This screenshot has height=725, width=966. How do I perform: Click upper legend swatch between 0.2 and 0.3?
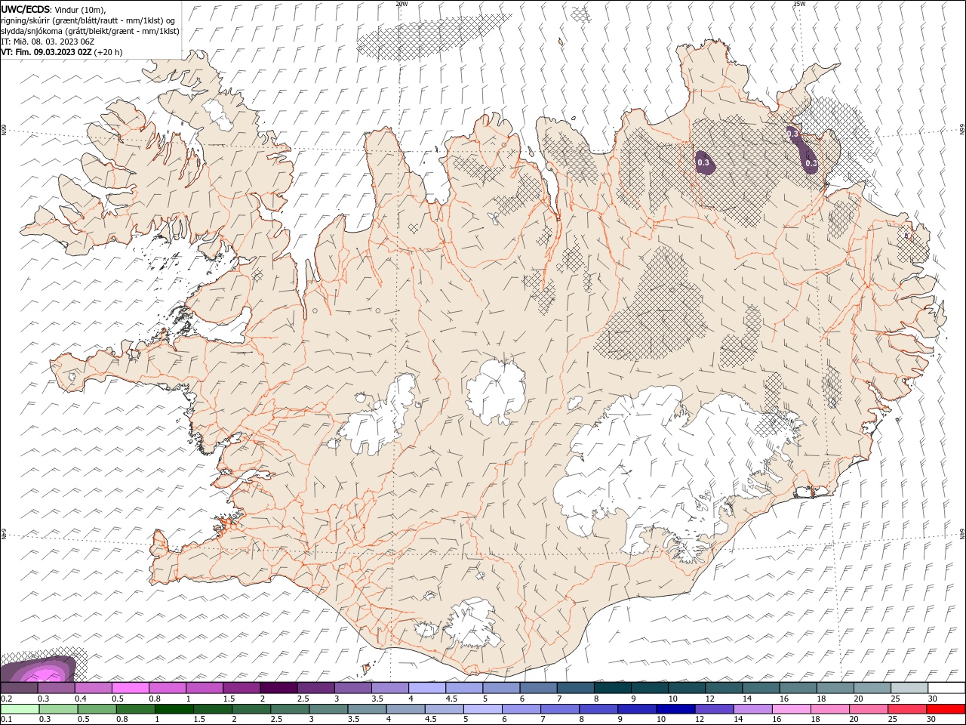[20, 687]
